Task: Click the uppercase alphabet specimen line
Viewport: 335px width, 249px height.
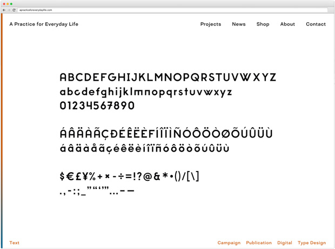Action: [x=168, y=77]
